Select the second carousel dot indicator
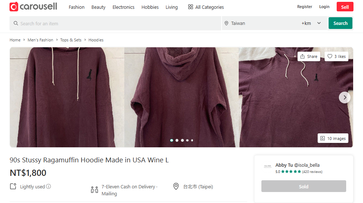 pos(177,140)
